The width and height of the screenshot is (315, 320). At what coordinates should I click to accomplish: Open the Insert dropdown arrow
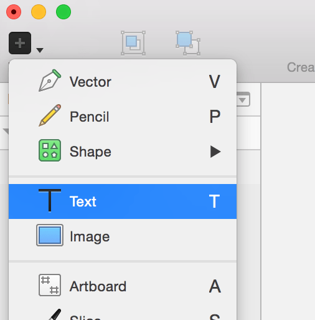[x=40, y=50]
